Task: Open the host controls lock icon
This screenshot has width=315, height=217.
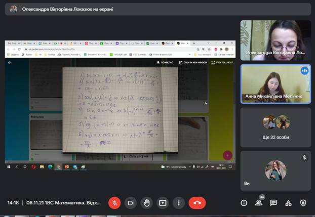Action: click(303, 203)
